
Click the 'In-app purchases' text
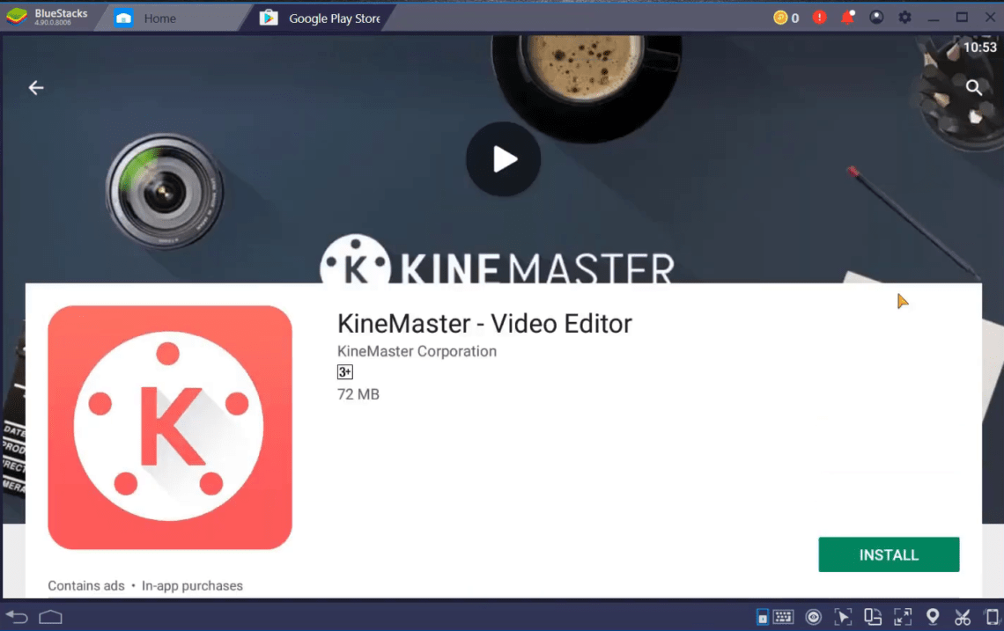192,585
